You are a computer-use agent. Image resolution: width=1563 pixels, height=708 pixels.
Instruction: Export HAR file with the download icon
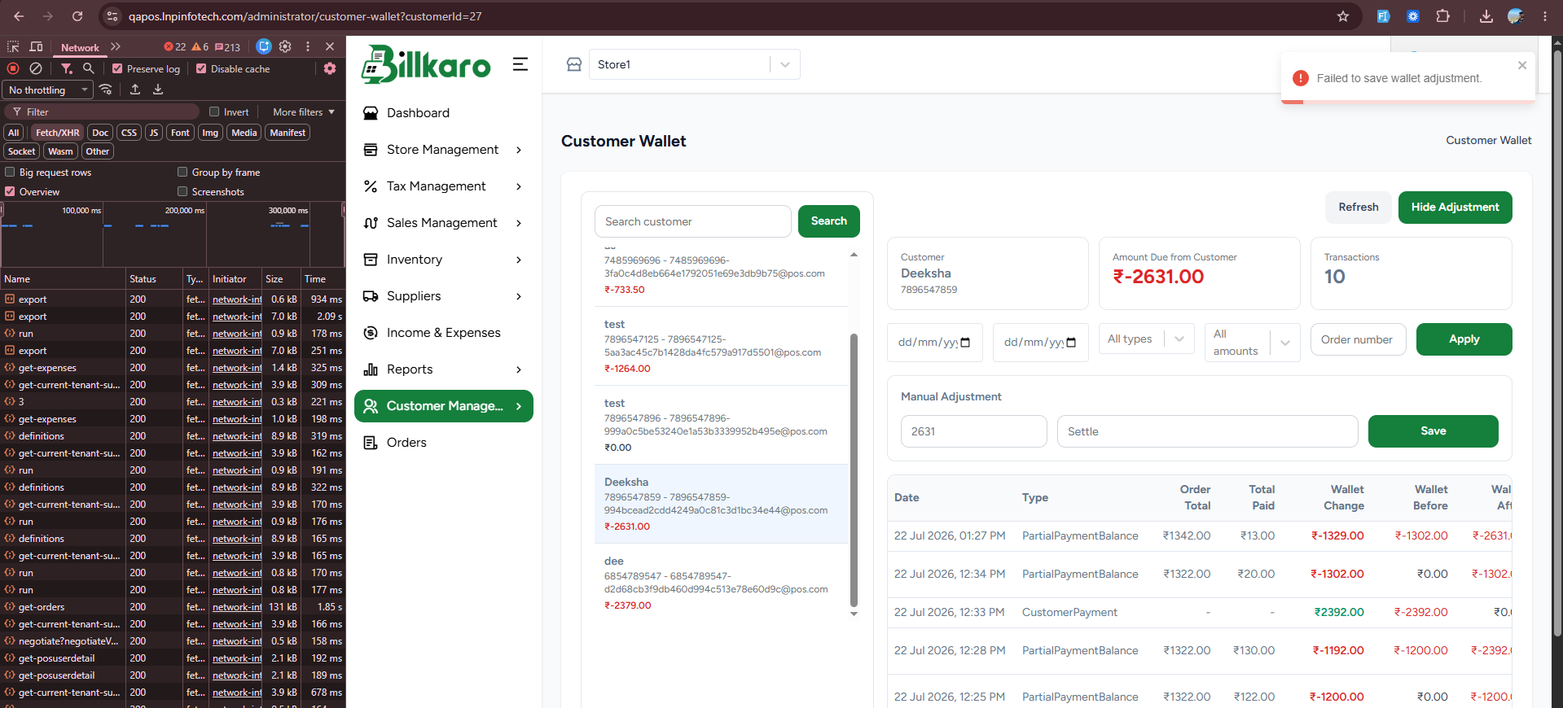click(158, 90)
